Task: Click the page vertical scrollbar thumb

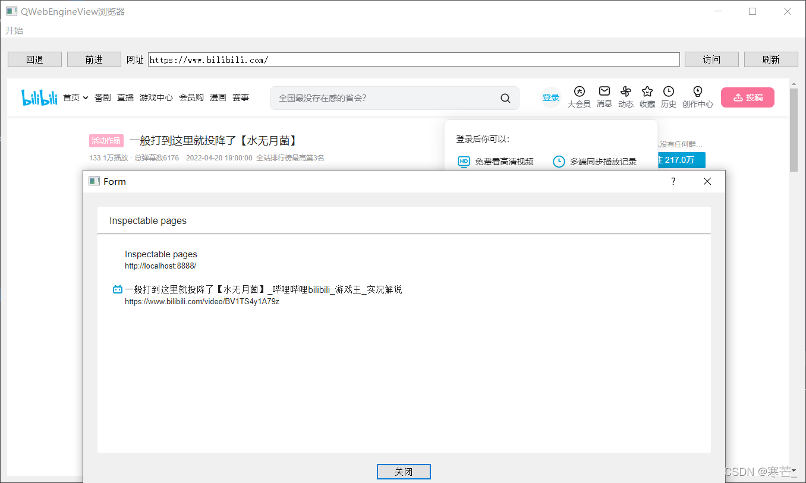Action: coord(794,130)
